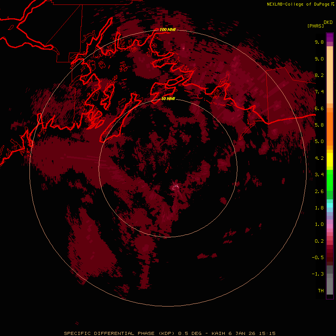The width and height of the screenshot is (336, 336).
Task: Click the 6.6 value on the color scale
Action: 319,108
